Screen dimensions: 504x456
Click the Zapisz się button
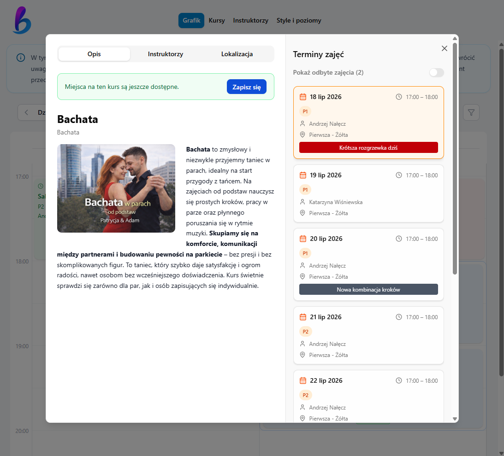(247, 87)
